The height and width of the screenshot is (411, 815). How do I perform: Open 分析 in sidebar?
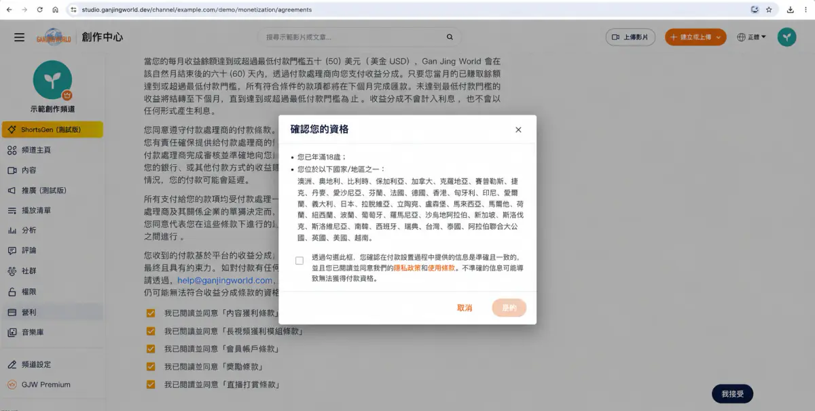pos(52,231)
